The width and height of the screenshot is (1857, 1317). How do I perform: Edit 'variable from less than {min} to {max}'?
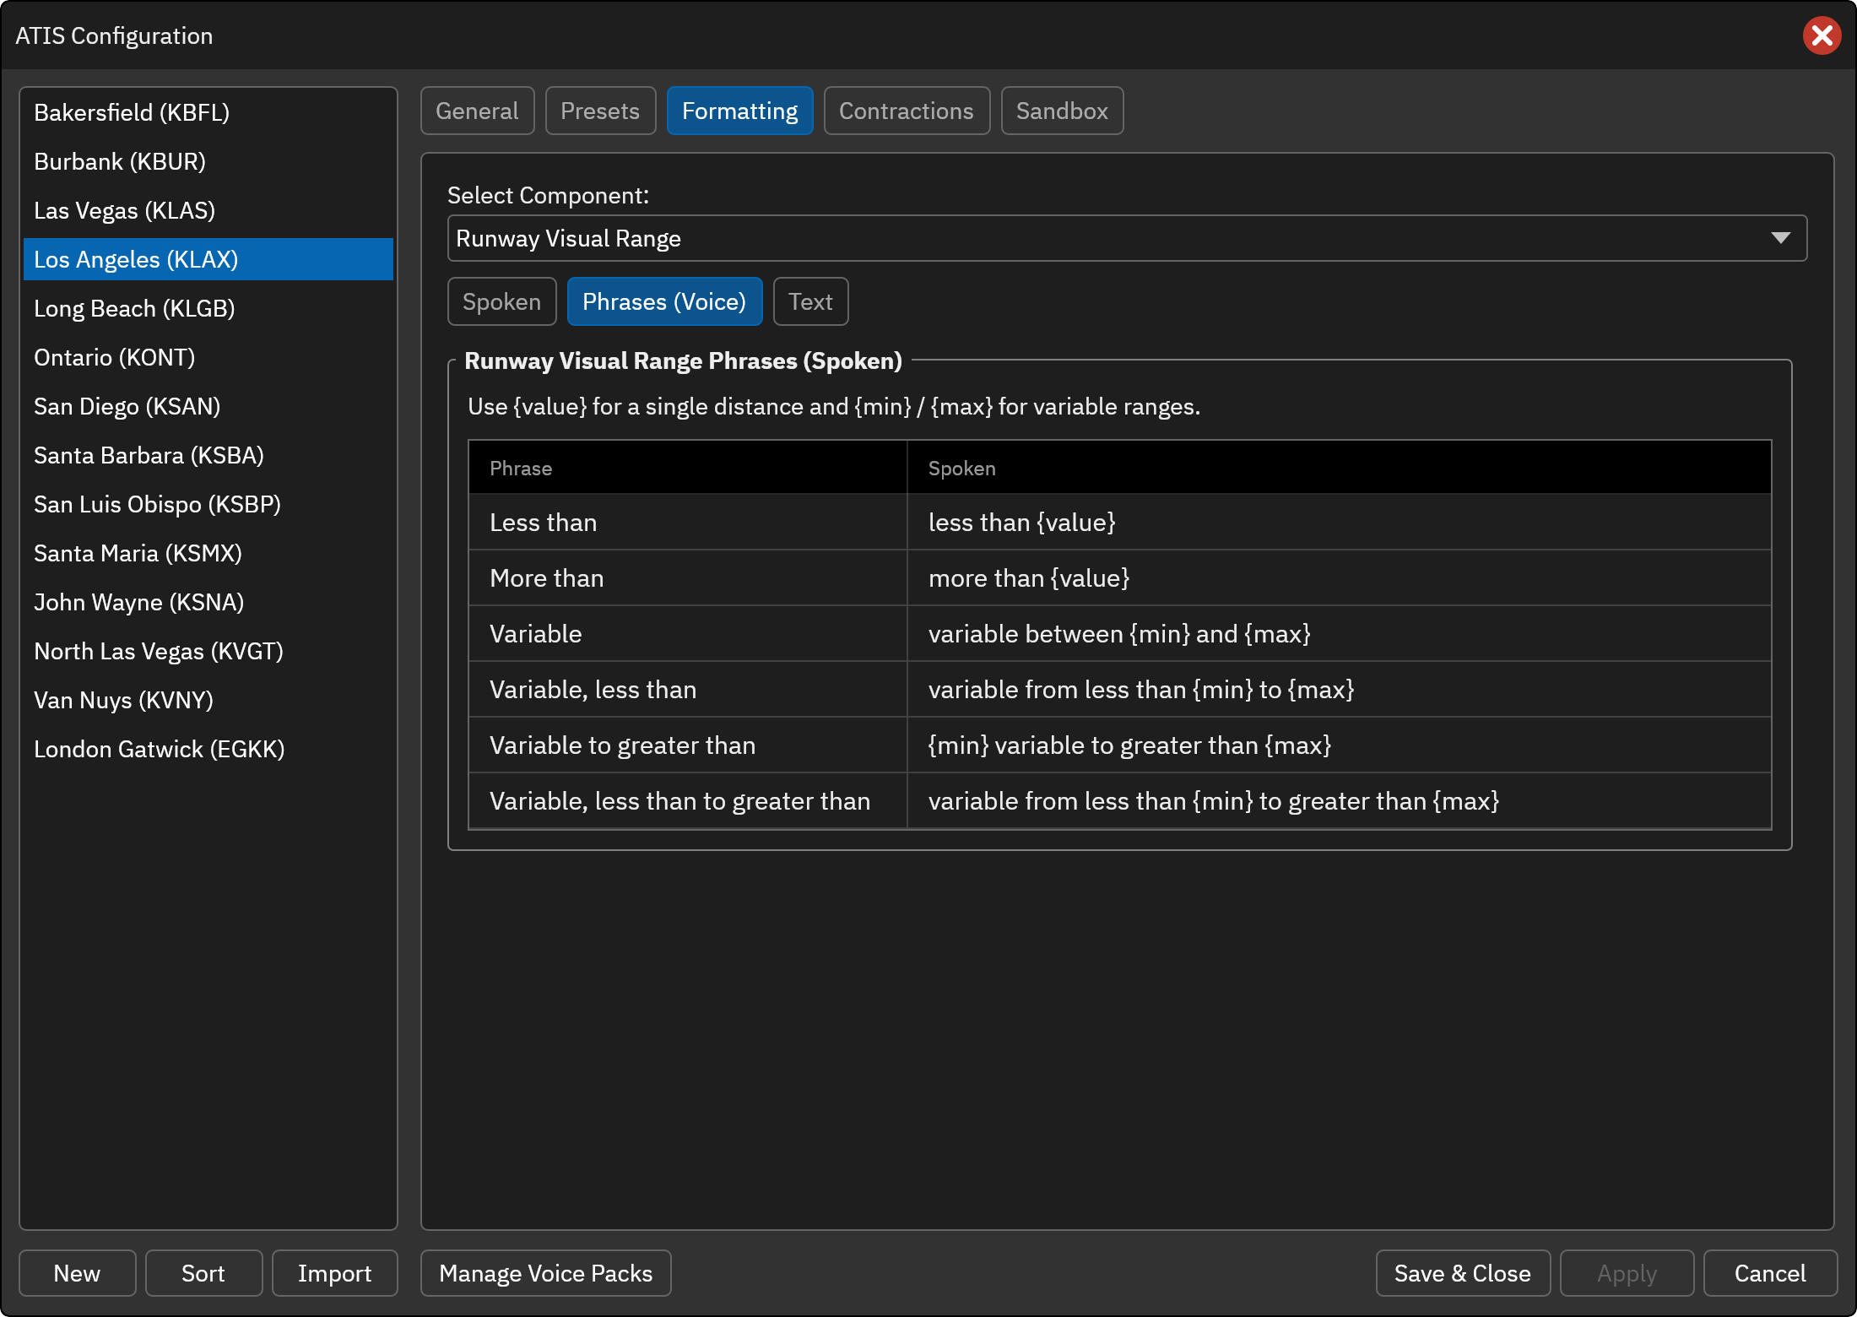point(1339,690)
